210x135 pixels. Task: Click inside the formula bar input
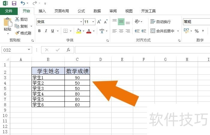(x=142, y=50)
